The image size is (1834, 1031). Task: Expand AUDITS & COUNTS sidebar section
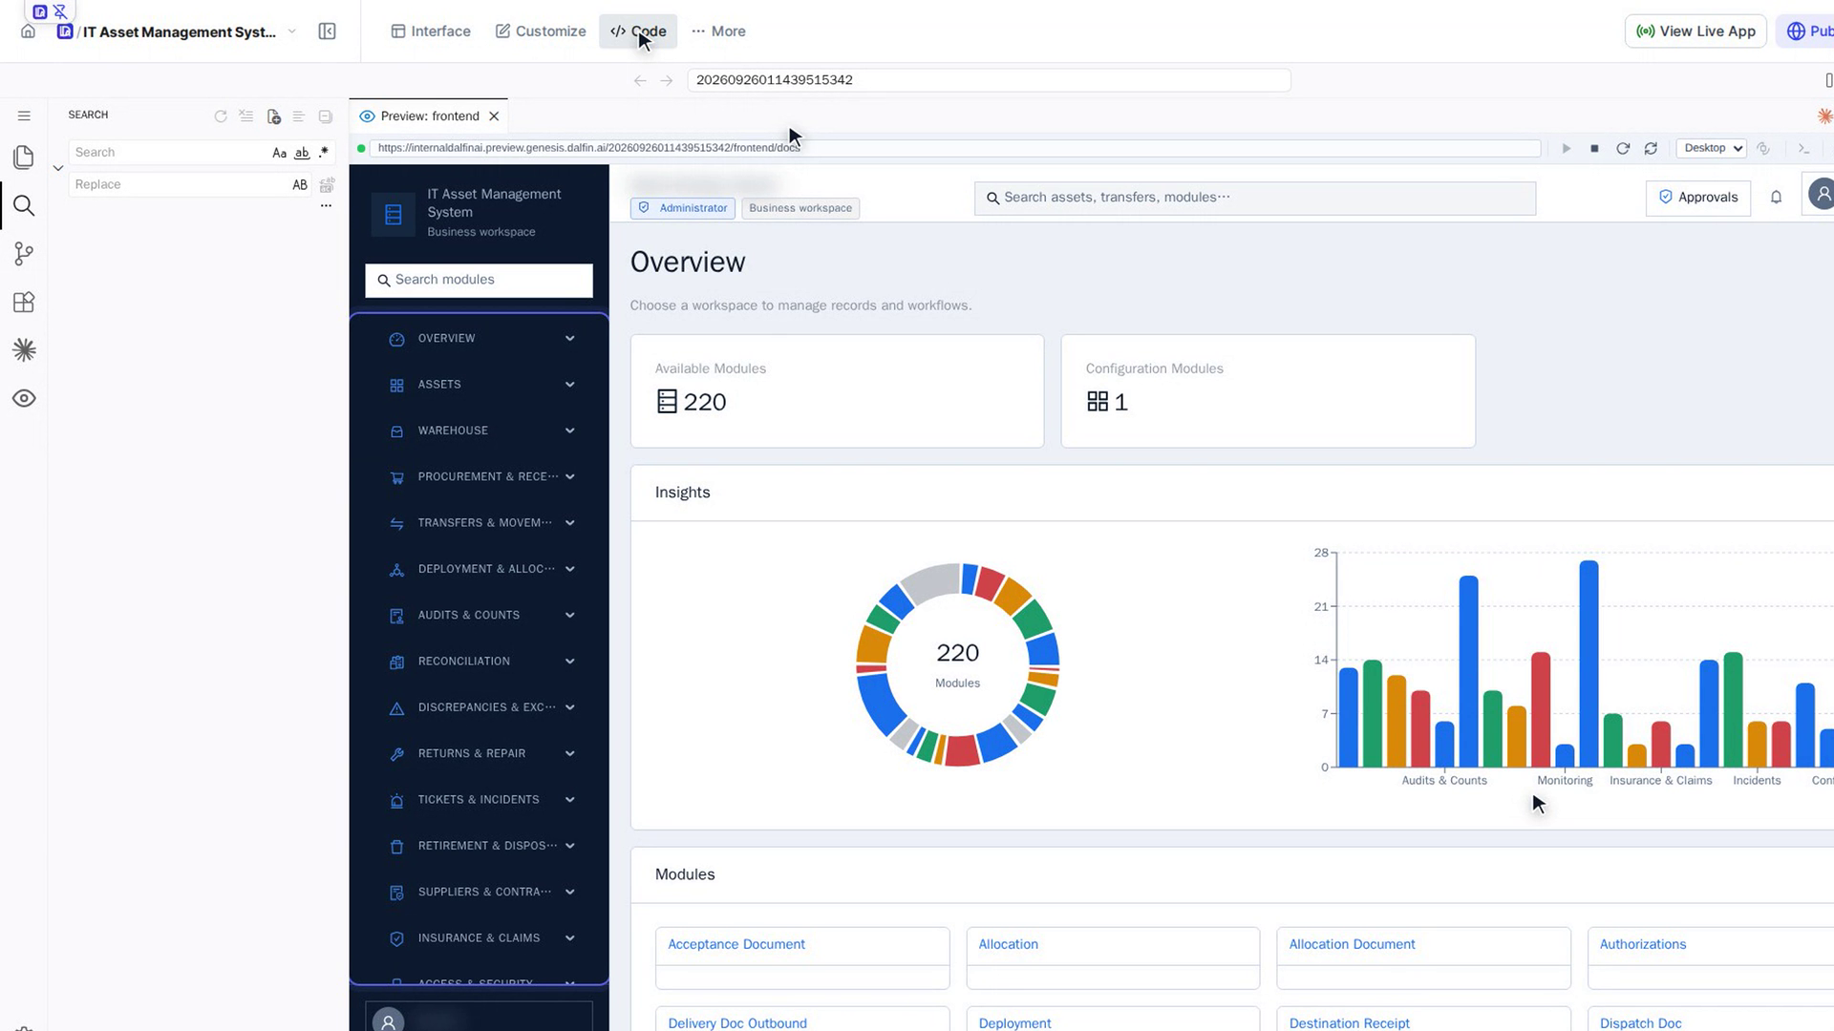point(479,615)
